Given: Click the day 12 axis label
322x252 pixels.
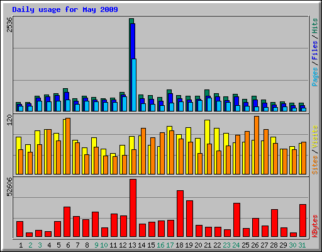Looking at the screenshot, I should (x=123, y=245).
